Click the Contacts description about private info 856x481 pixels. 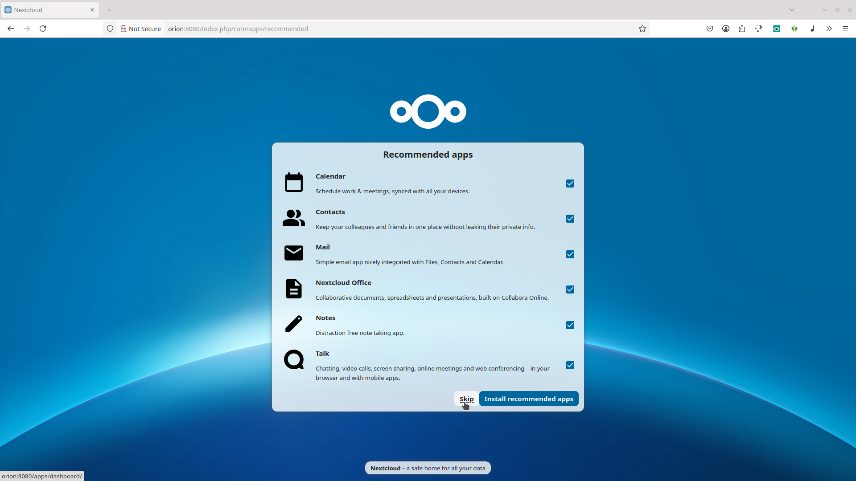click(x=425, y=227)
